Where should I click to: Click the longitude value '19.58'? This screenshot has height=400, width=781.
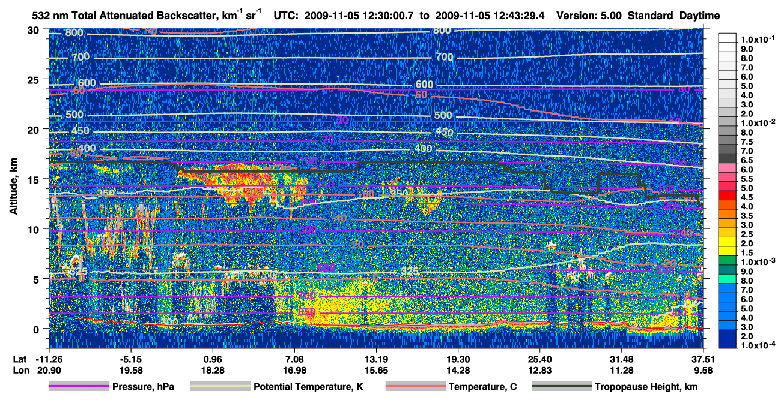point(131,371)
